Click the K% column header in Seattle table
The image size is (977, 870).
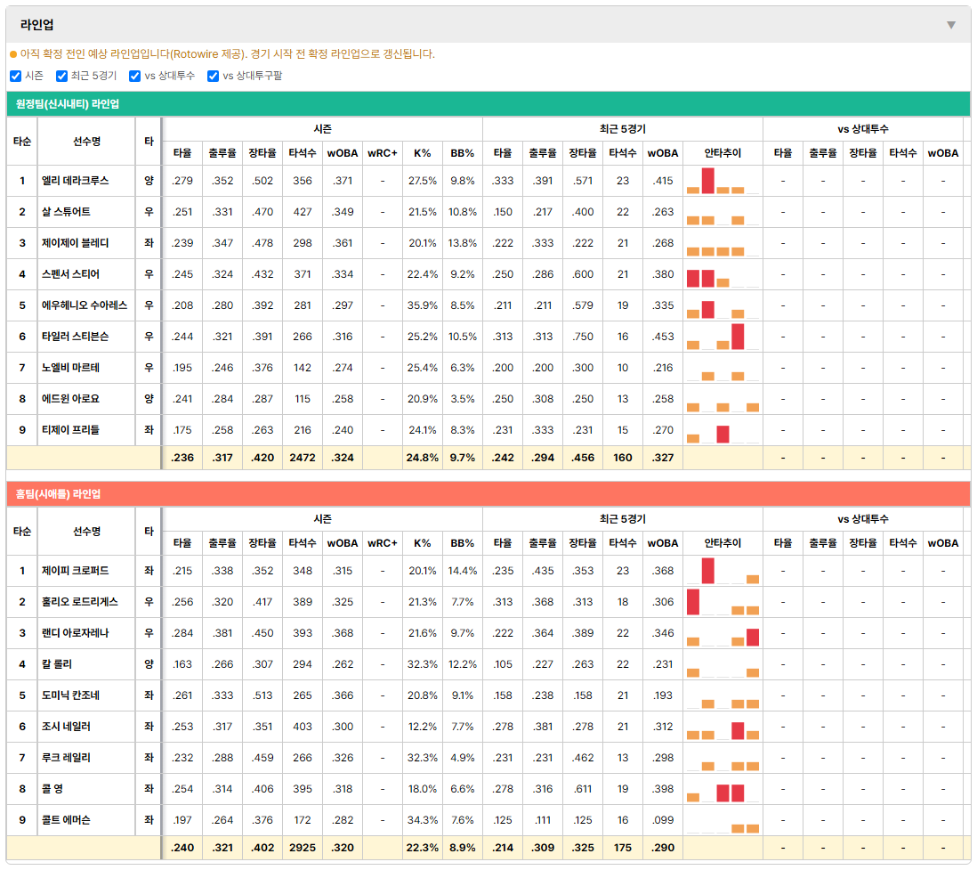423,543
